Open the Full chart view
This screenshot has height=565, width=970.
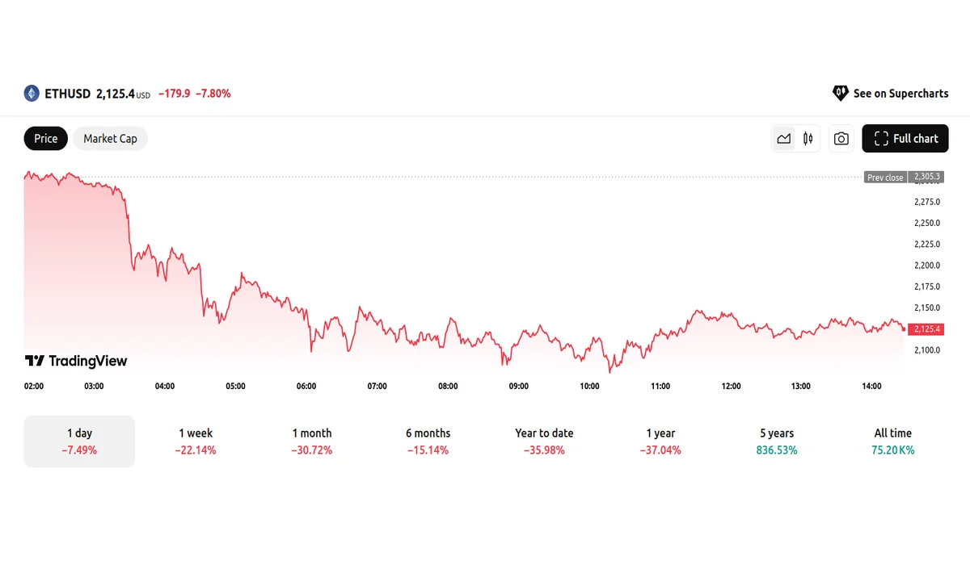tap(905, 139)
